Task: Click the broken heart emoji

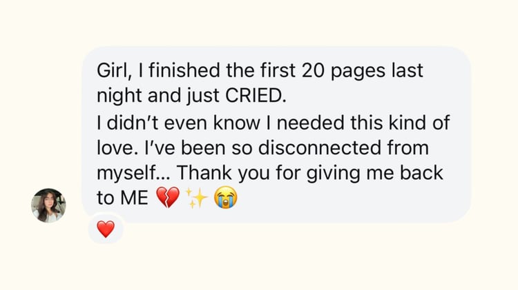Action: click(x=168, y=198)
